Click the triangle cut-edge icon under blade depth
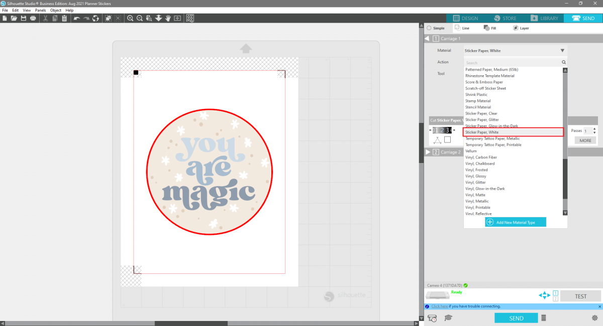603x326 pixels. coord(437,140)
